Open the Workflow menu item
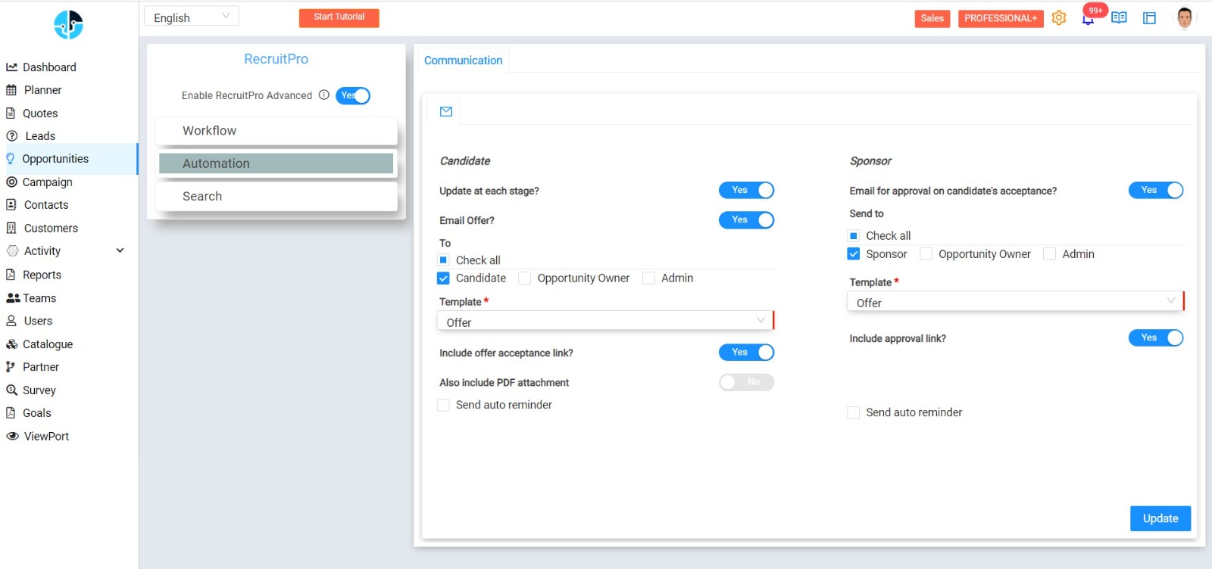This screenshot has width=1212, height=569. (276, 131)
